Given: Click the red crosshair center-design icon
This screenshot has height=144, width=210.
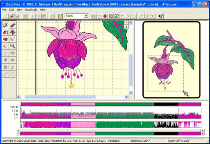Looking at the screenshot, I should (105, 16).
